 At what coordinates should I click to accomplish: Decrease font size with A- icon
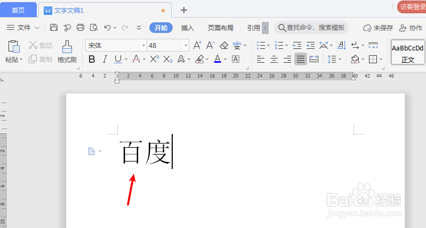210,45
